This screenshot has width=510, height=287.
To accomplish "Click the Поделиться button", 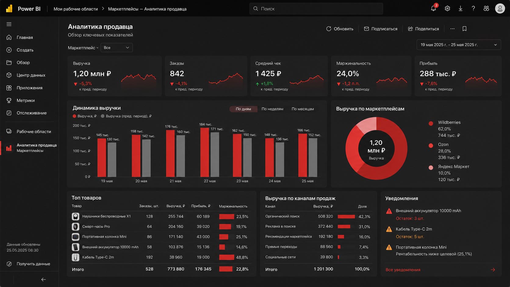I will point(423,29).
